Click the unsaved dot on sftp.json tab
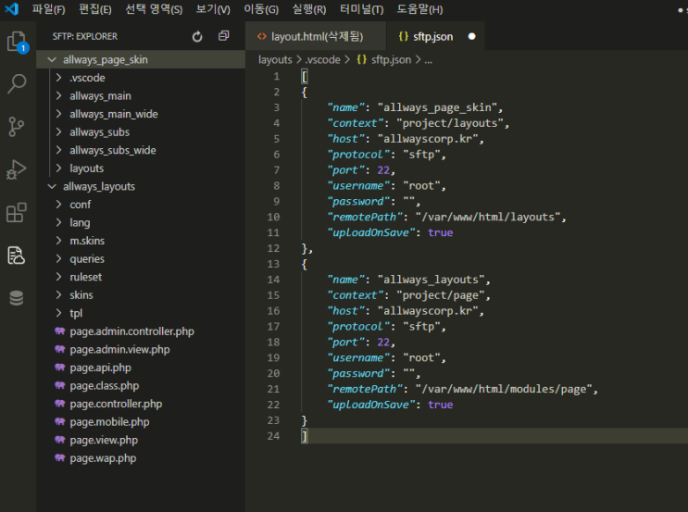Viewport: 688px width, 512px height. point(471,36)
